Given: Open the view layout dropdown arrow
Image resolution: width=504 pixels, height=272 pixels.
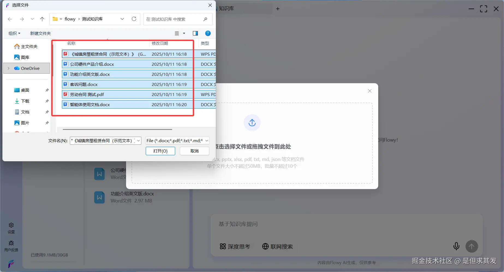Looking at the screenshot, I should [x=184, y=33].
